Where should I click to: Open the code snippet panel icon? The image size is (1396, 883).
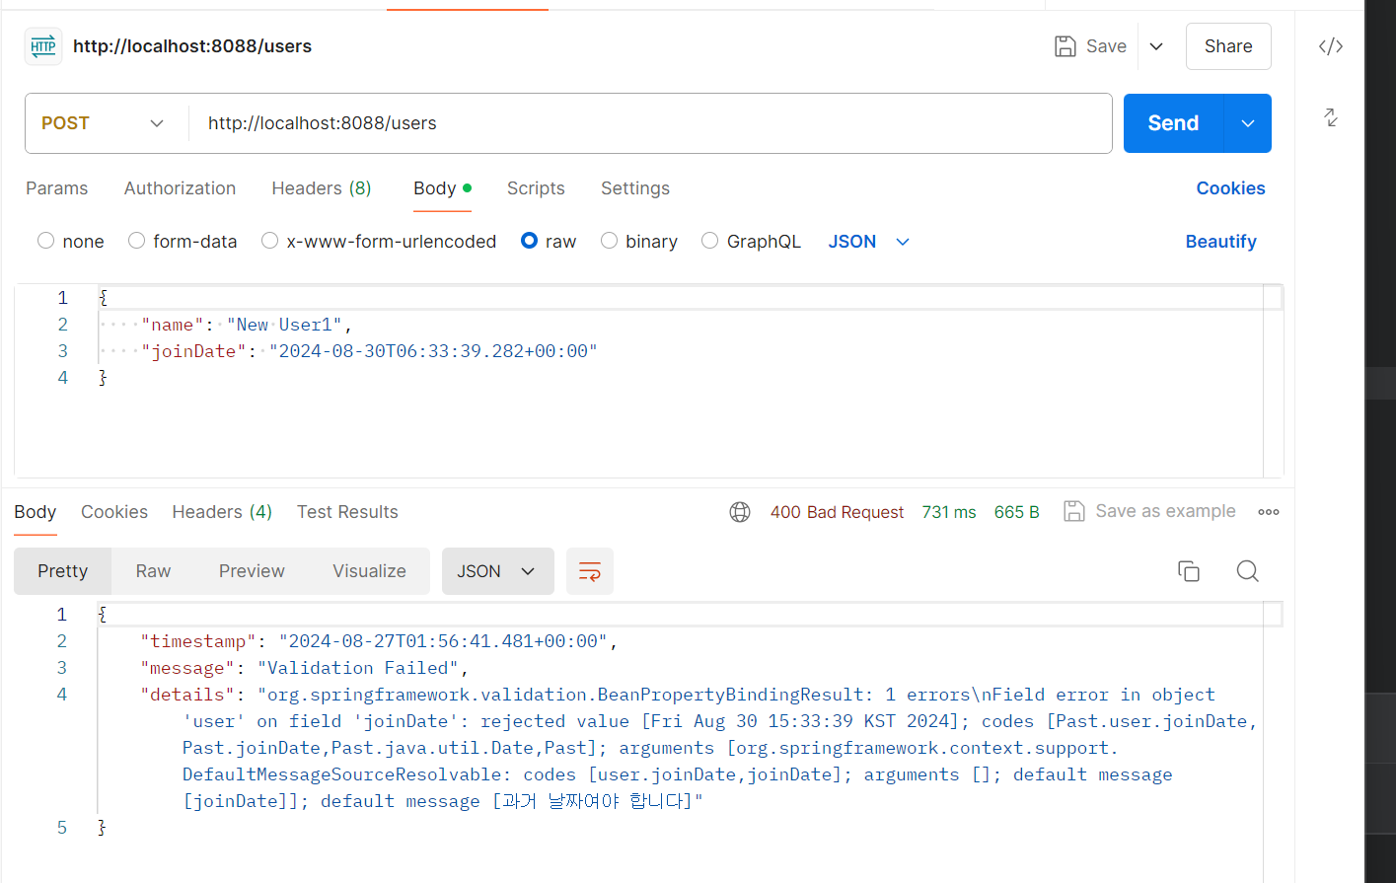click(1331, 46)
